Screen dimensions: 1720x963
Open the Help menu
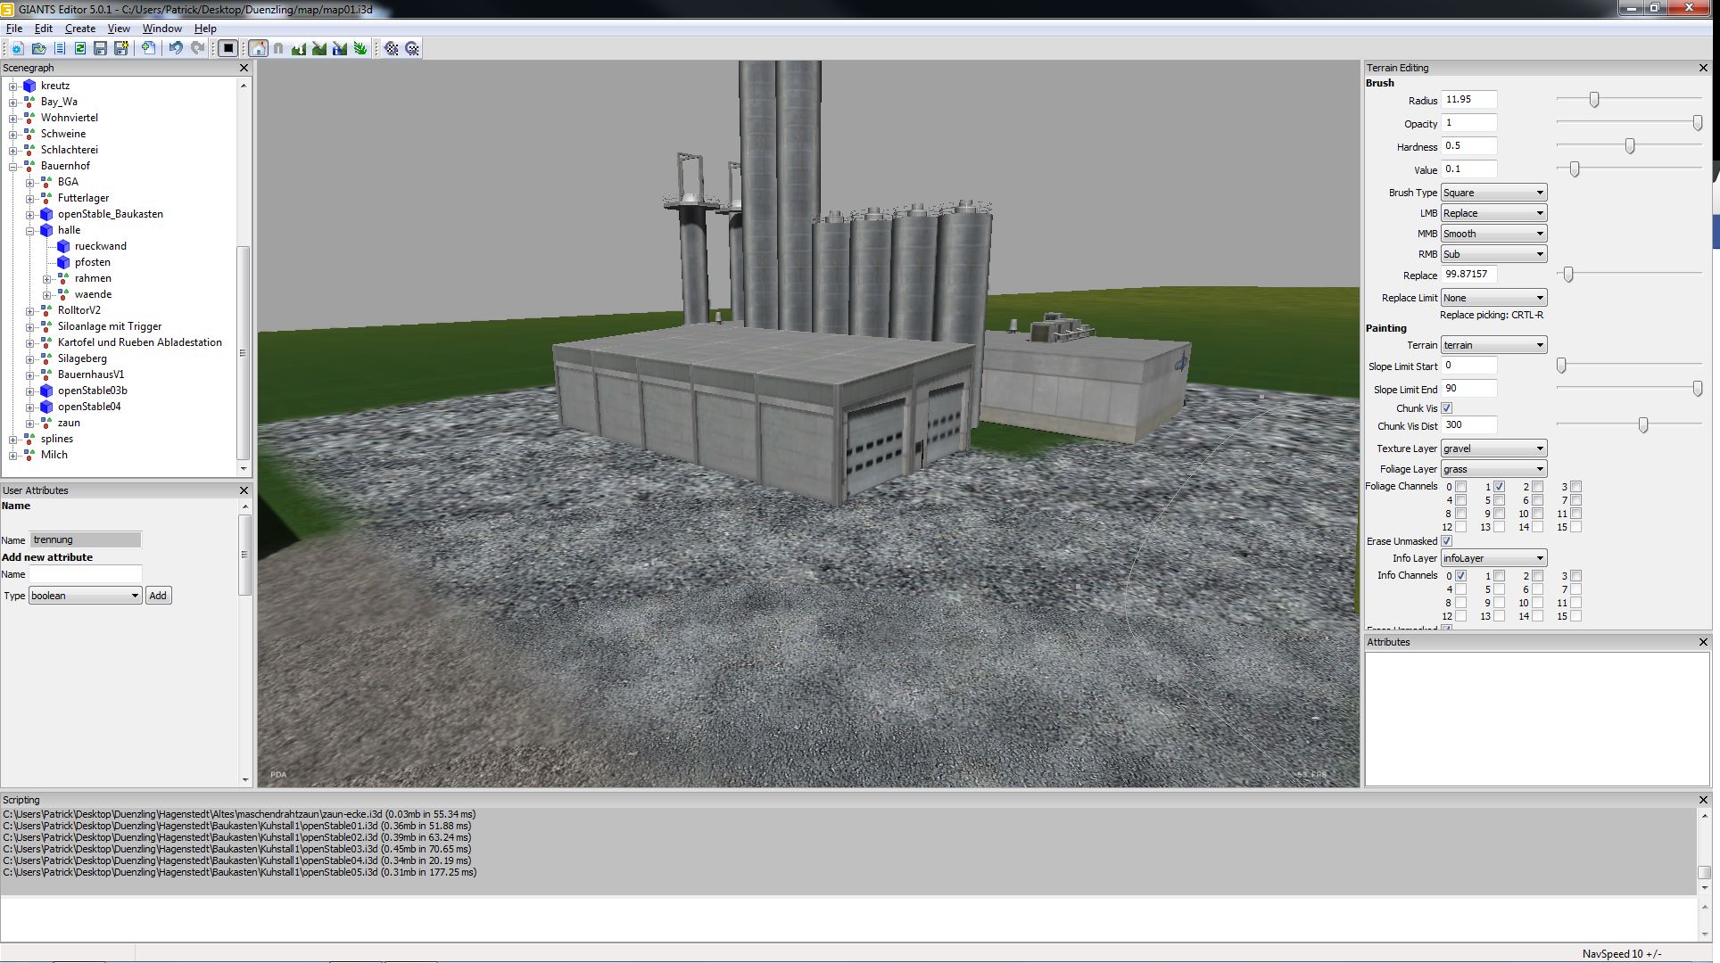pos(205,29)
